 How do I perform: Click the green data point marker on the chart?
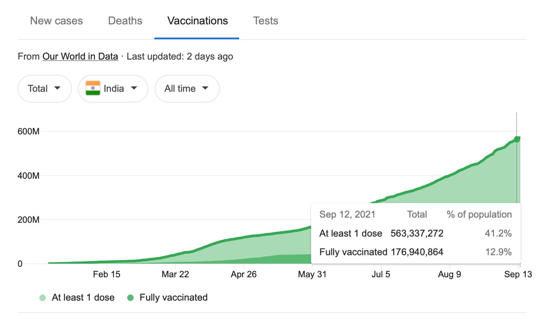[517, 139]
